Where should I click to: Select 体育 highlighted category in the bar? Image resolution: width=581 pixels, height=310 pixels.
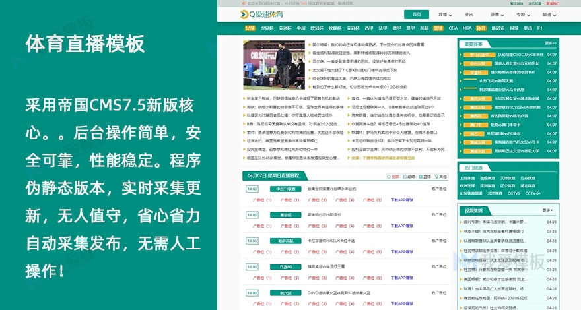(481, 28)
